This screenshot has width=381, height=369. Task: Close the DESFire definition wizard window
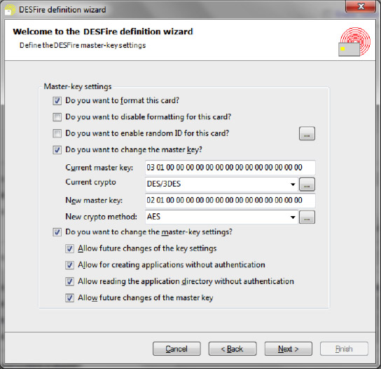pos(361,6)
